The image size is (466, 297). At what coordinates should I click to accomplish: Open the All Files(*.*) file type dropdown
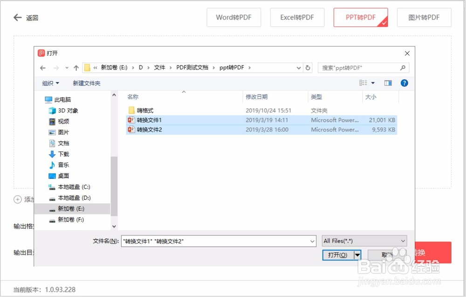coord(363,241)
